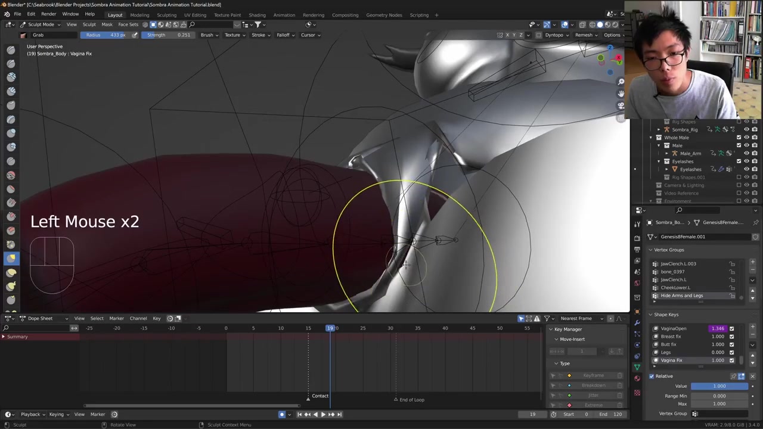Screen dimensions: 763x429
Task: Hide Eyelashes collection using eye icon
Action: [x=746, y=161]
